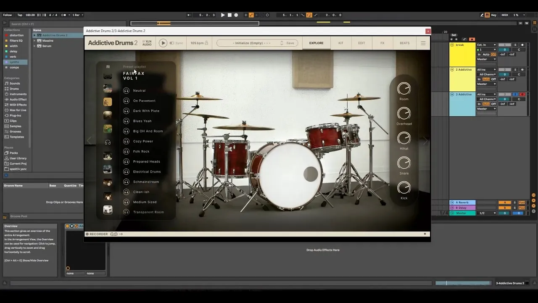This screenshot has height=303, width=538.
Task: Toggle arm on the 3 Addictive track
Action: pyautogui.click(x=522, y=95)
